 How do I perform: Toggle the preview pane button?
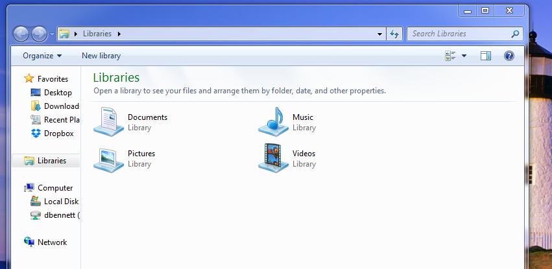point(486,56)
